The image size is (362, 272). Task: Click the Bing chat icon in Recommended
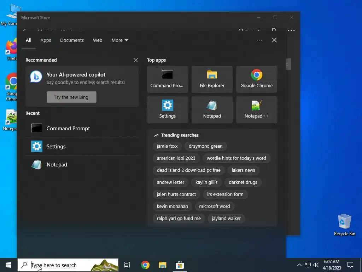pyautogui.click(x=36, y=77)
